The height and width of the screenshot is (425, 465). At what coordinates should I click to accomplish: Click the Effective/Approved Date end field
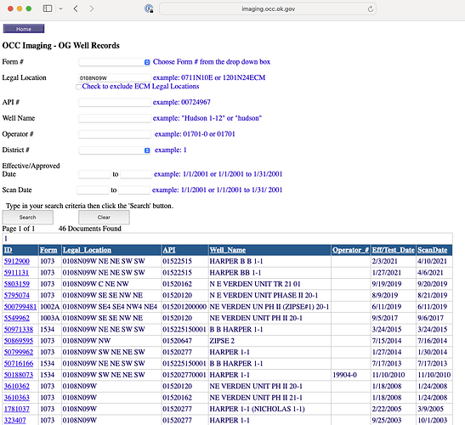[x=136, y=174]
